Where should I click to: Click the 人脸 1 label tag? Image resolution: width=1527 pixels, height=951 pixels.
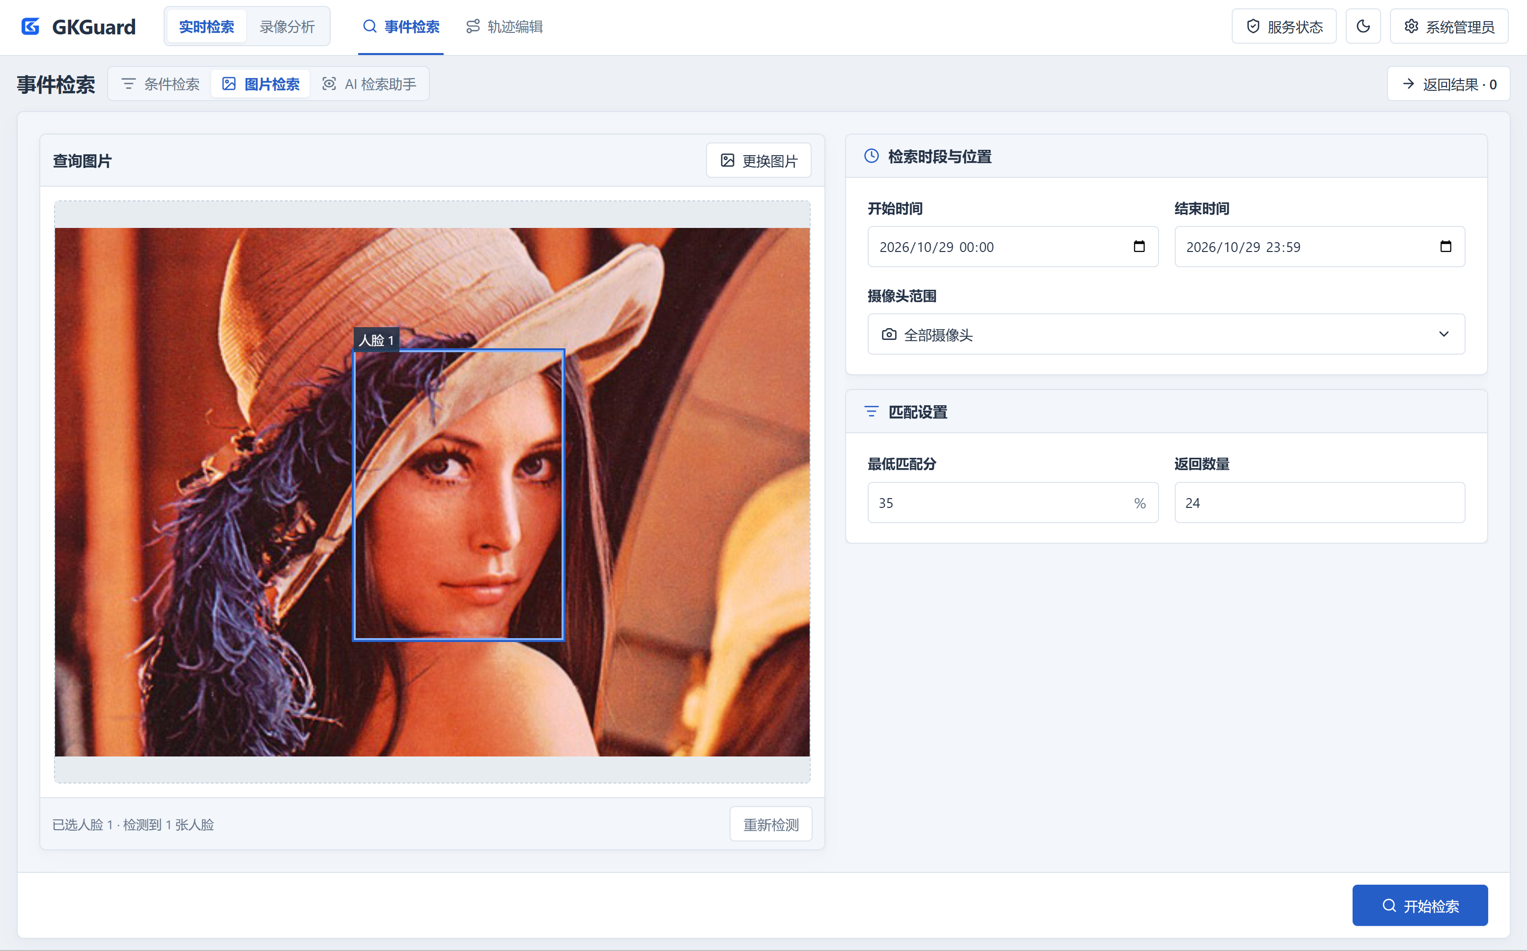376,339
